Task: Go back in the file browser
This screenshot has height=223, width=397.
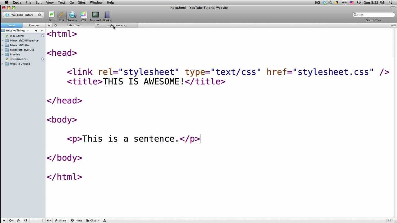Action: pyautogui.click(x=36, y=31)
